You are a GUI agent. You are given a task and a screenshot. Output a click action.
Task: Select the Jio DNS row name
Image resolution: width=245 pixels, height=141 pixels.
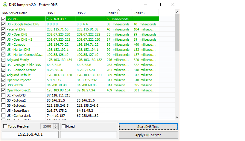(12, 19)
